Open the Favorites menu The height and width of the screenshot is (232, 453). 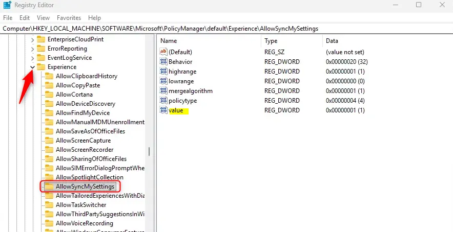pyautogui.click(x=69, y=18)
